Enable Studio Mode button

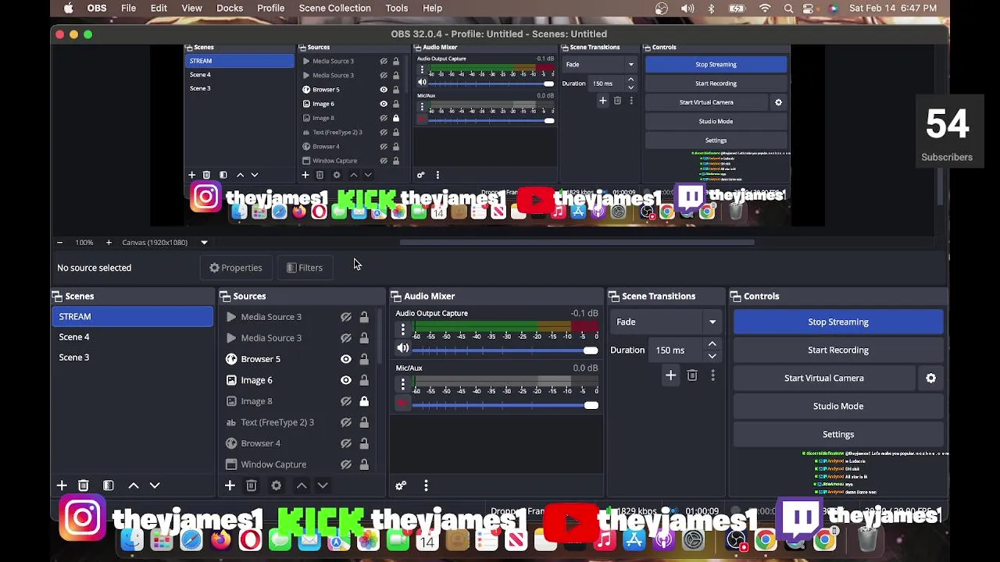838,406
